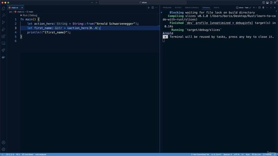The height and width of the screenshot is (156, 278).
Task: Select Rust language mode in status bar
Action: (248, 155)
